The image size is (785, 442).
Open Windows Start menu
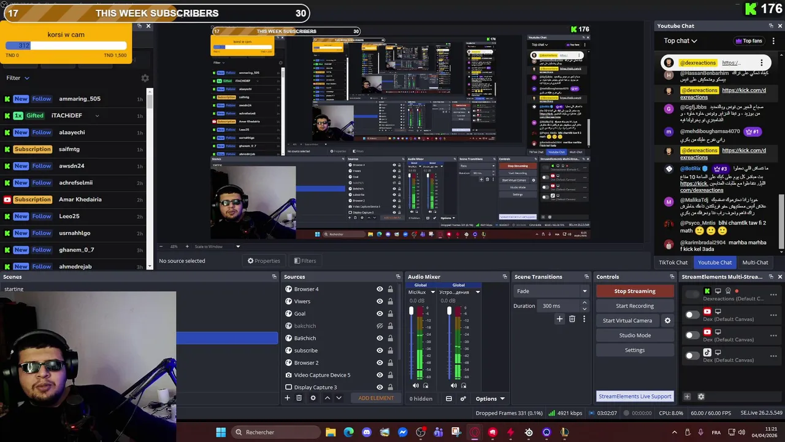pos(221,432)
